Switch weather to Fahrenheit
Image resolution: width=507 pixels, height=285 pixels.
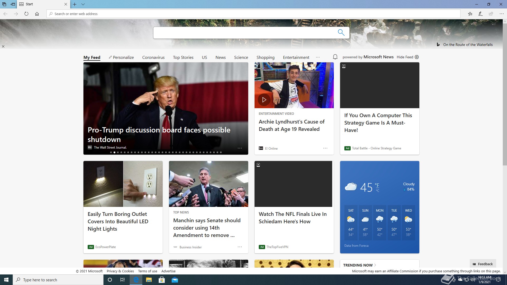pyautogui.click(x=377, y=185)
